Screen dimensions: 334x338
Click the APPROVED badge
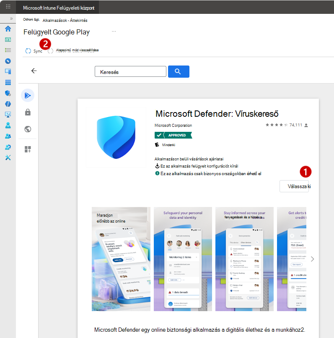(173, 135)
